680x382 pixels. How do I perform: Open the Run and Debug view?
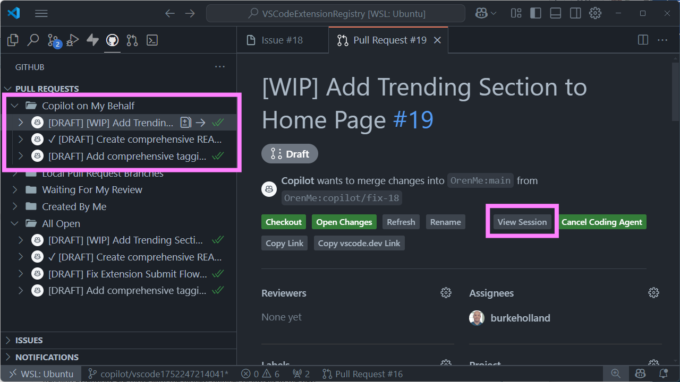coord(72,40)
